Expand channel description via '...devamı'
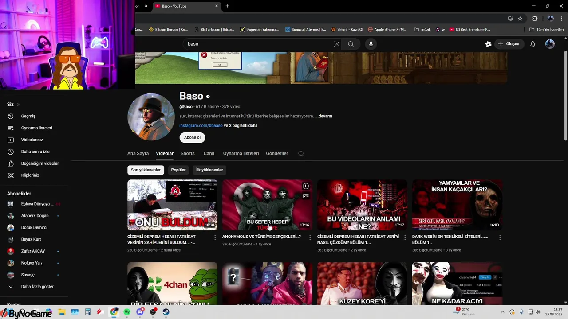The width and height of the screenshot is (568, 319). 323,116
